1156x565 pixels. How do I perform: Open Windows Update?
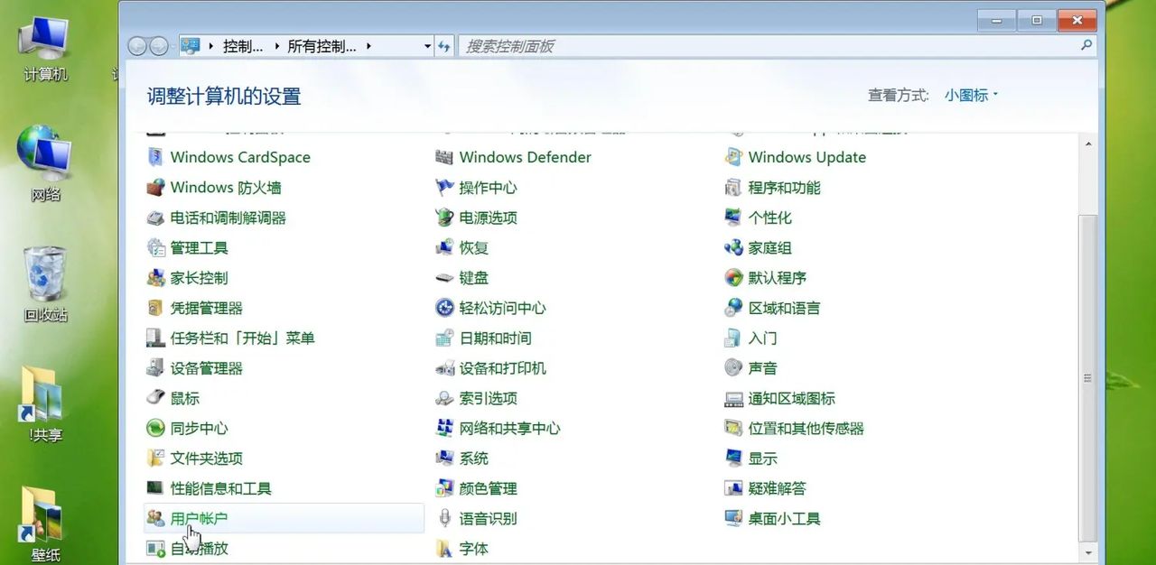point(806,157)
